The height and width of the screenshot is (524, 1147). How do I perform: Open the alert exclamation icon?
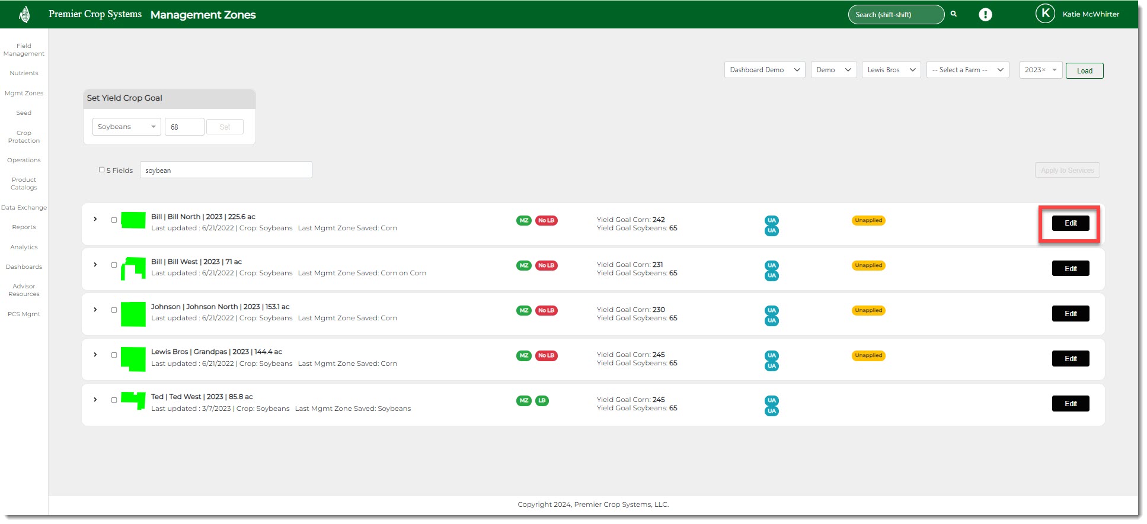click(985, 15)
